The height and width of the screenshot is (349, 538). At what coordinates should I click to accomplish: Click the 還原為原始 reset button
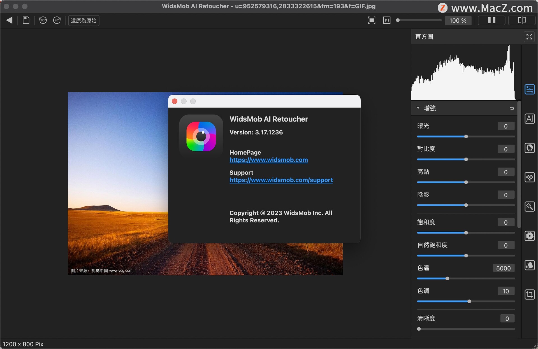84,20
